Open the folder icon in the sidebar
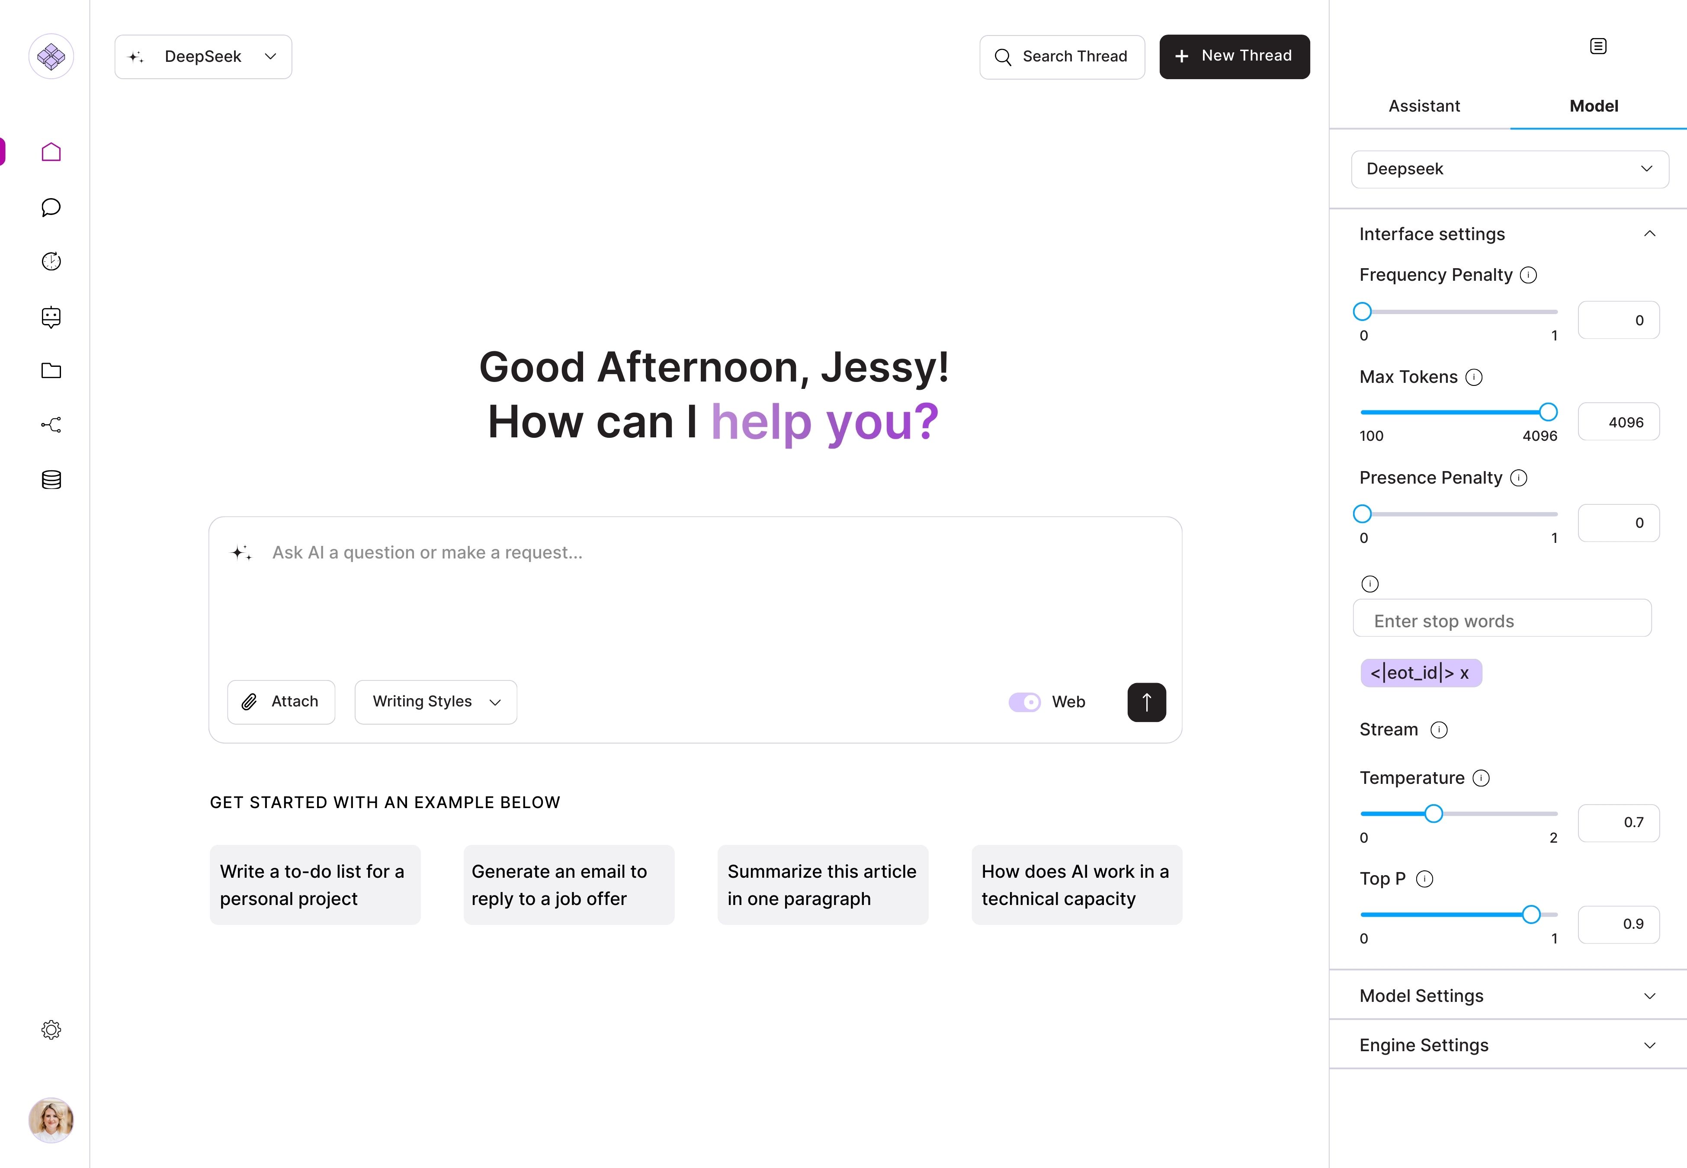Viewport: 1687px width, 1168px height. click(x=51, y=371)
